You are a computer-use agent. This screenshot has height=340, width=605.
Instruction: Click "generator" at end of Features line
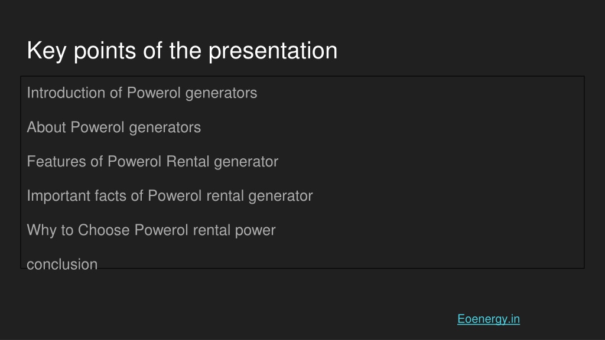pyautogui.click(x=246, y=162)
